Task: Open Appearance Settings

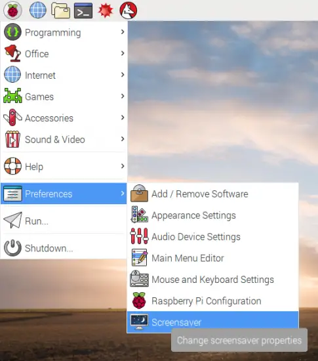Action: 212,215
